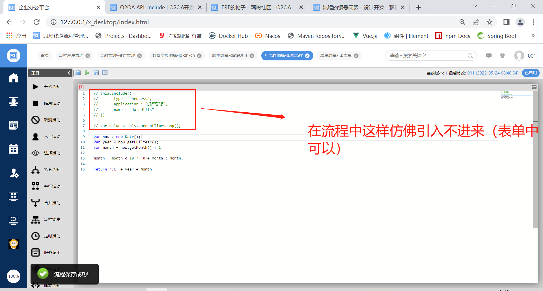Open the Spring Boot bookmark

click(497, 36)
